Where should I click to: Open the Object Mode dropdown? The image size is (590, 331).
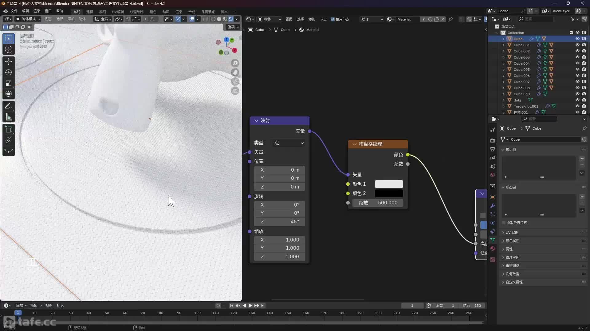tap(28, 19)
